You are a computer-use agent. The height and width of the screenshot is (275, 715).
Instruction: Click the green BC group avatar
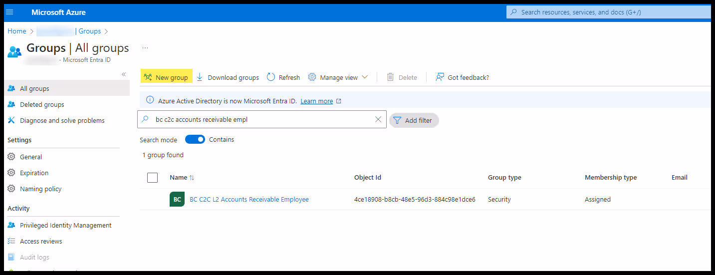(x=177, y=199)
